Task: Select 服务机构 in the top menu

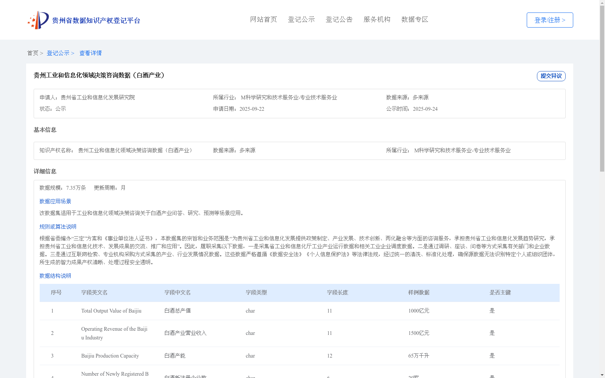Action: 377,19
